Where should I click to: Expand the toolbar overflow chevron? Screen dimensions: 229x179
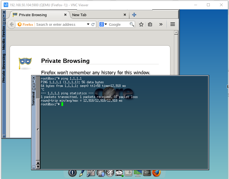[161, 25]
